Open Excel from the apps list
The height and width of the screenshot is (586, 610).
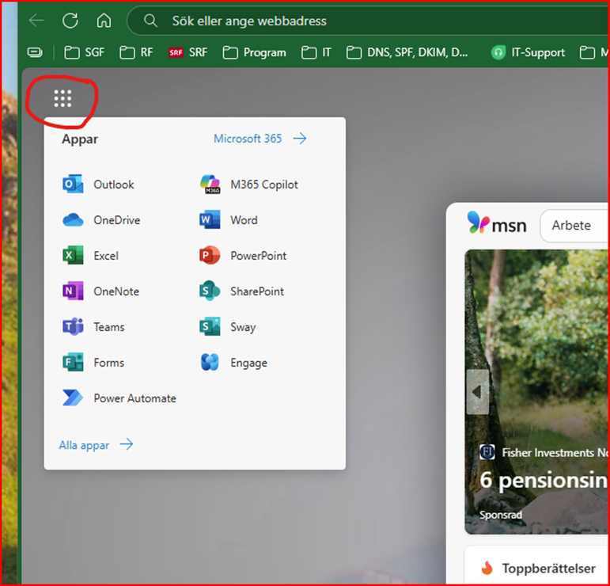pyautogui.click(x=90, y=256)
